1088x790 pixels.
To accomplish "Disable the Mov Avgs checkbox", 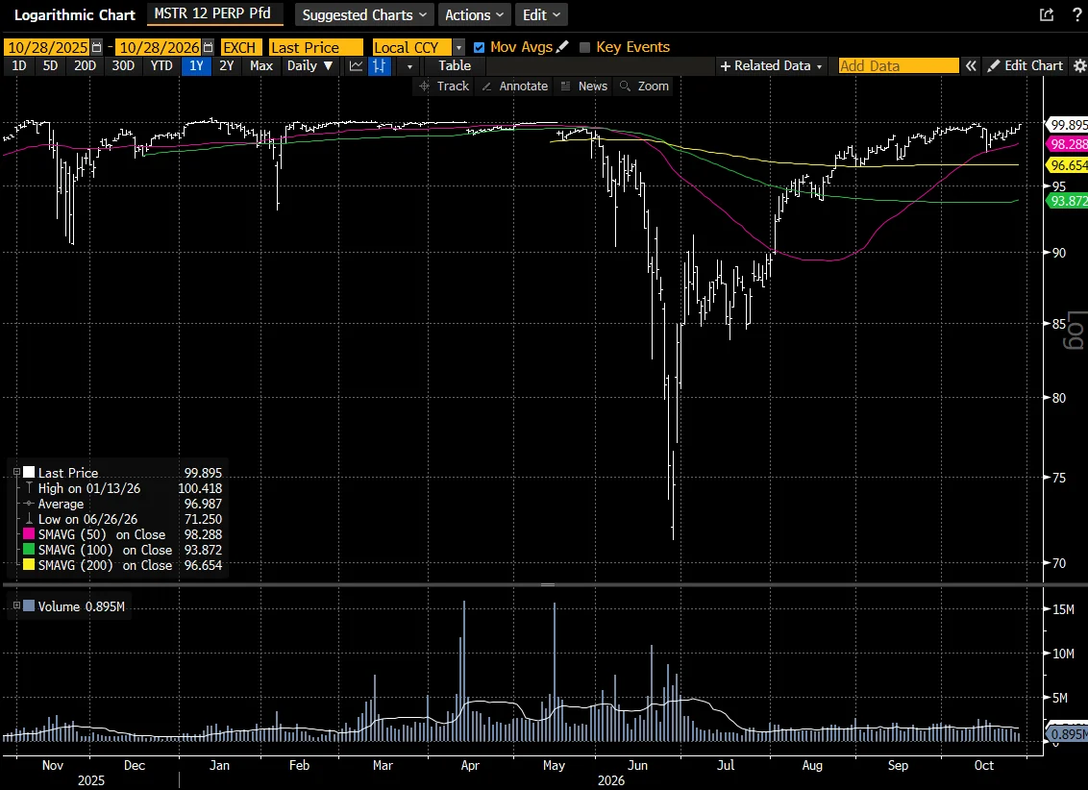I will coord(479,47).
